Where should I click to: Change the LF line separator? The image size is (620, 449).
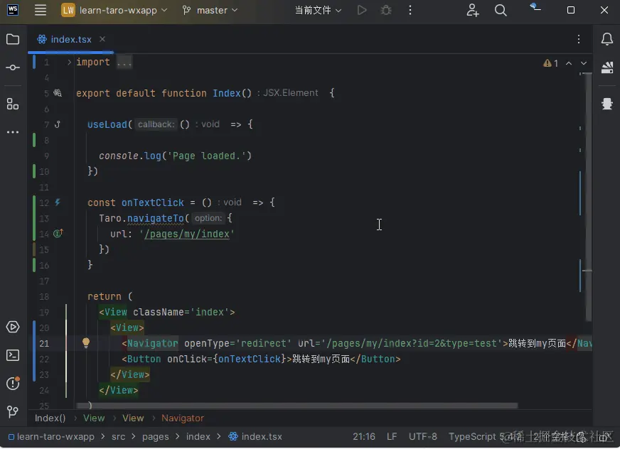tap(392, 436)
